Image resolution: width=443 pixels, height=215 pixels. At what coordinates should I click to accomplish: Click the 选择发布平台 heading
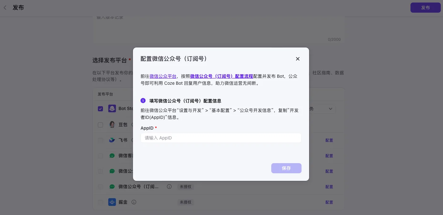coord(110,60)
